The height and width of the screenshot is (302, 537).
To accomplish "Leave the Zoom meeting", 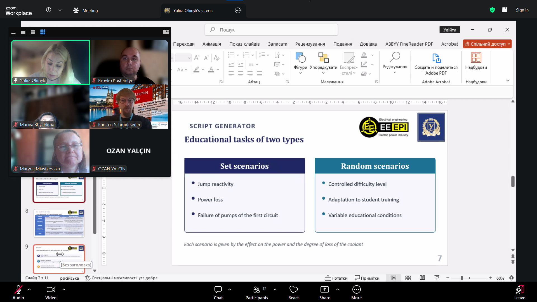I will (520, 292).
